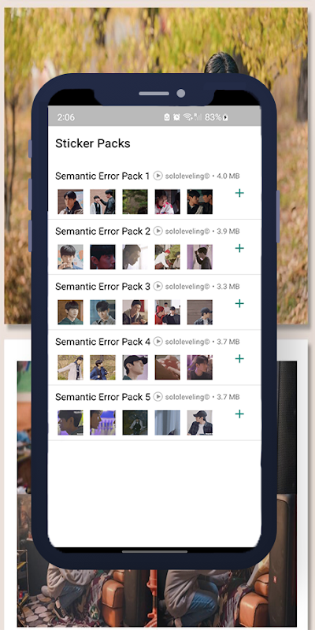The image size is (315, 630).
Task: Open Semantic Error Pack 2 title
Action: click(x=102, y=231)
